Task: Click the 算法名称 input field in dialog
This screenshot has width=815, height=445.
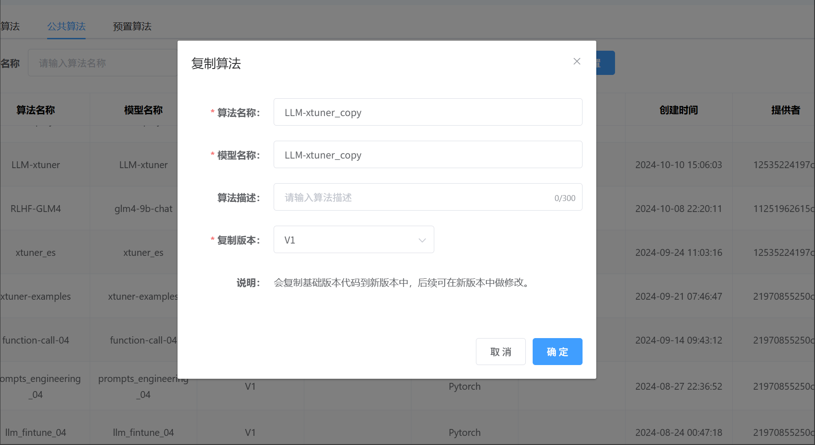Action: click(x=427, y=112)
